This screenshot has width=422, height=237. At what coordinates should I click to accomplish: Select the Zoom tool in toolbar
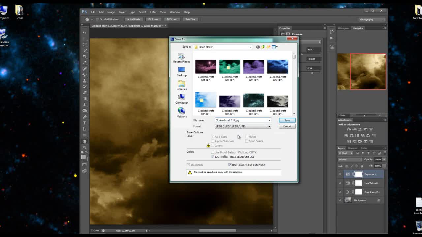pyautogui.click(x=85, y=147)
